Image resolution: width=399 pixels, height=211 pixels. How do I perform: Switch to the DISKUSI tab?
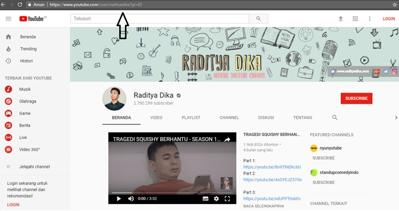(266, 118)
